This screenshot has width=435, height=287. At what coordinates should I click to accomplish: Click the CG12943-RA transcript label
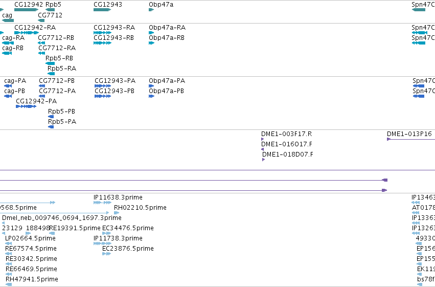click(115, 28)
